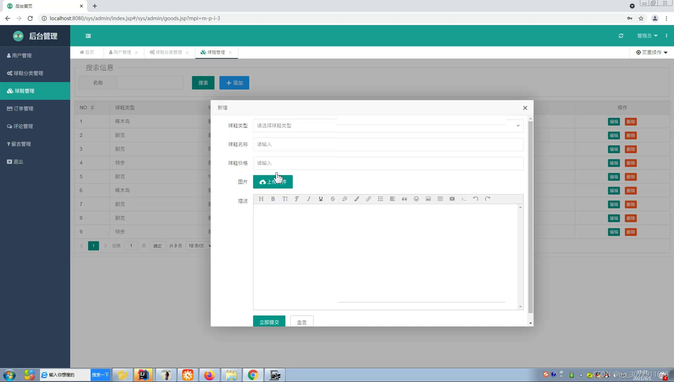Insert a hyperlink via link icon
Screen dimensions: 674x382
(x=368, y=199)
